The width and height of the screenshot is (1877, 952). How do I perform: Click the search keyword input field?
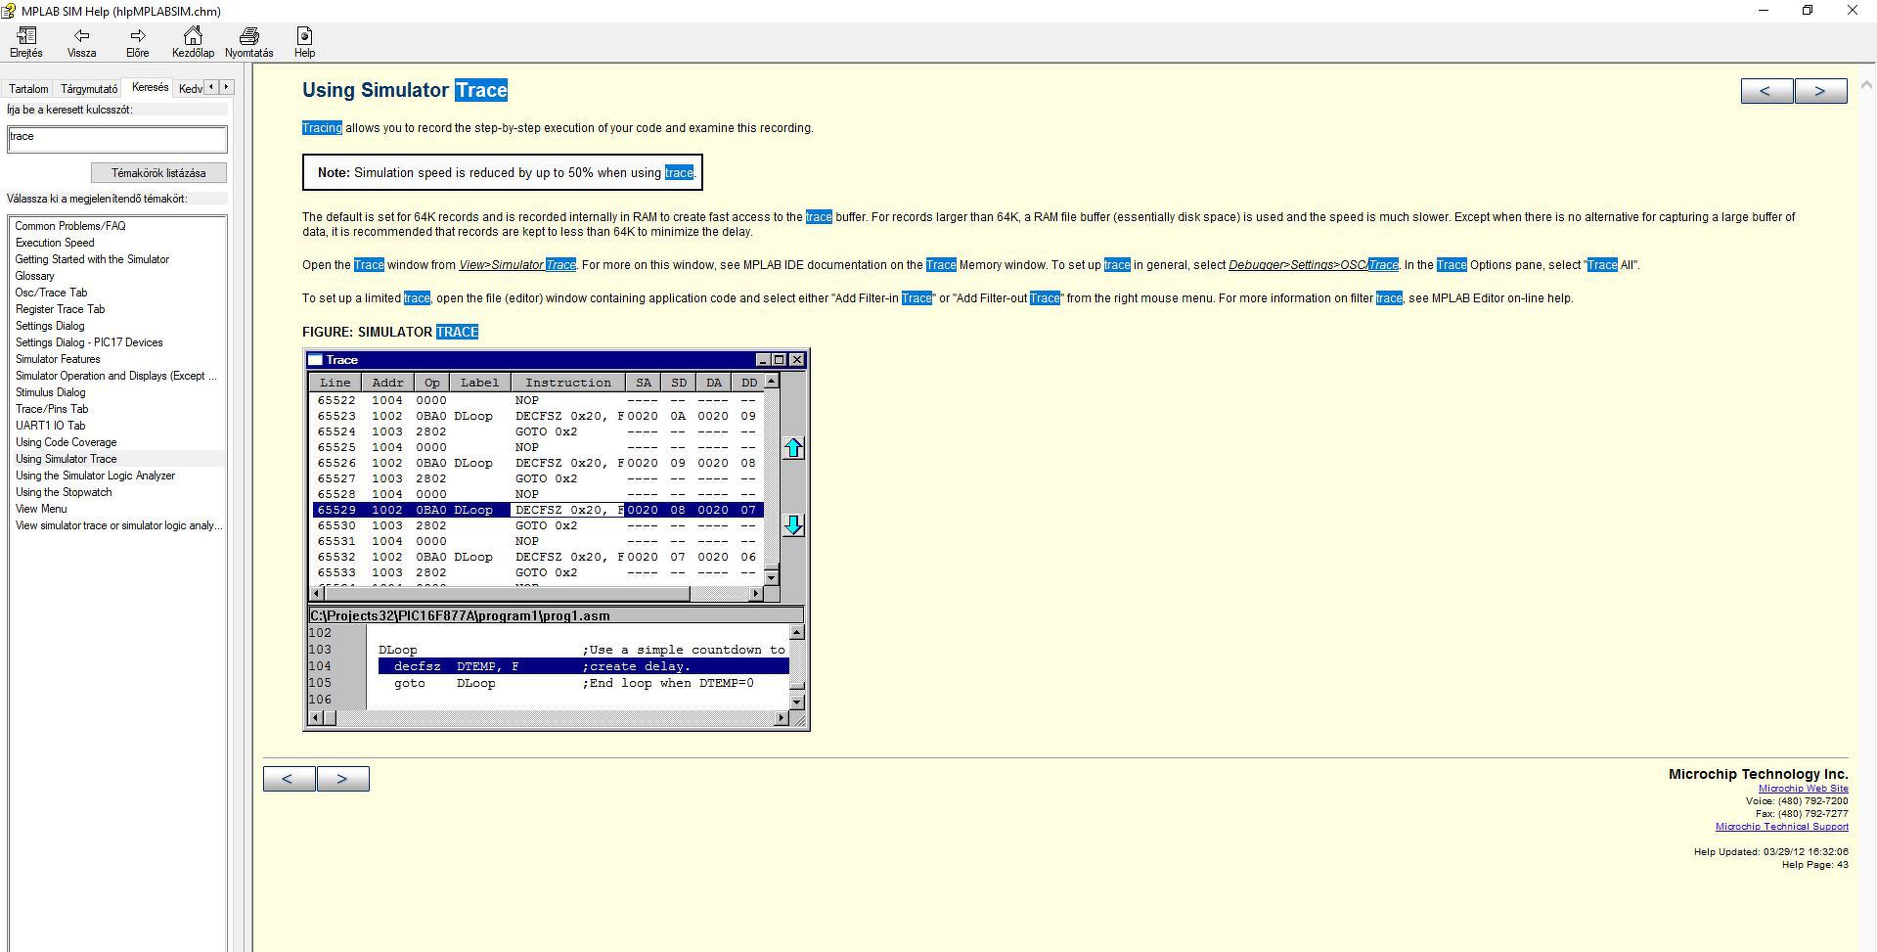pos(117,138)
